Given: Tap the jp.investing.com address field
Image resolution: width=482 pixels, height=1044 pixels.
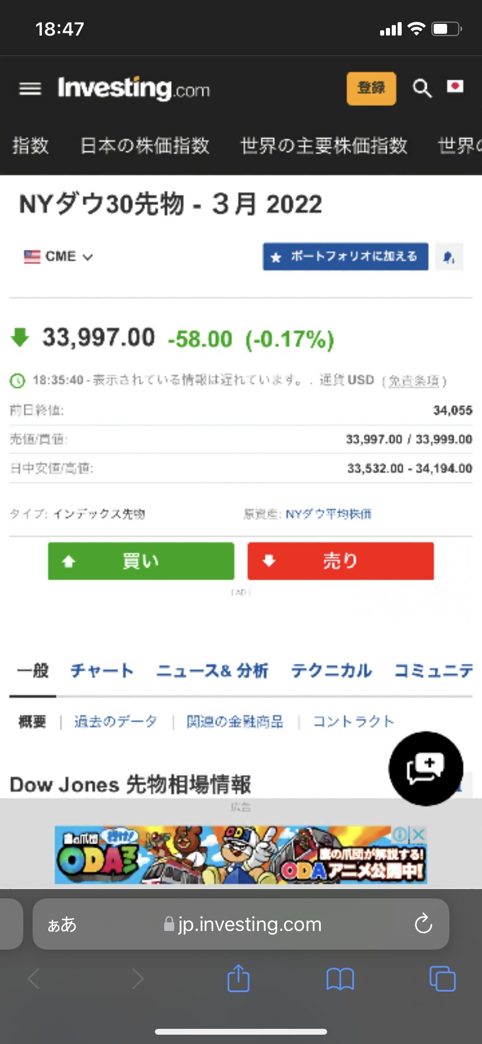Looking at the screenshot, I should point(244,925).
